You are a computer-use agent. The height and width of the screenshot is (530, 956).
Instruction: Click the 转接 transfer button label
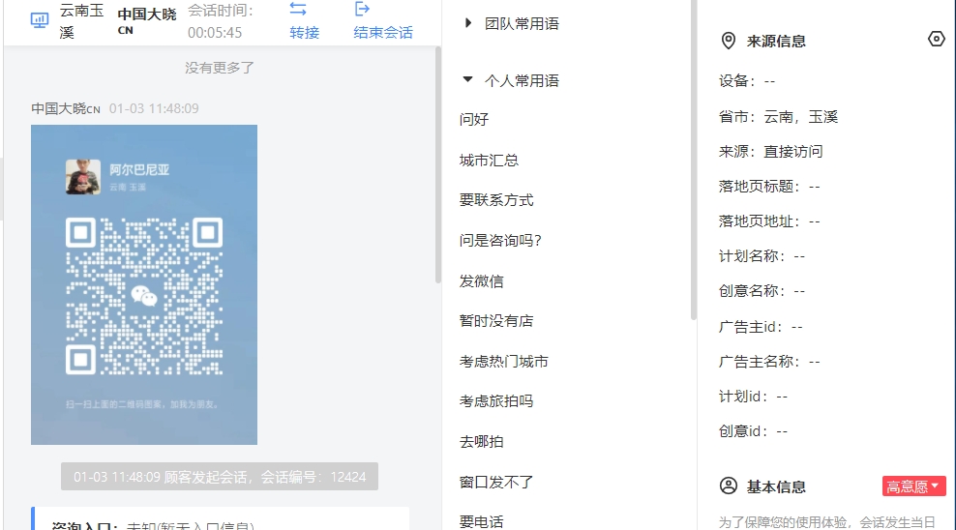[x=304, y=32]
